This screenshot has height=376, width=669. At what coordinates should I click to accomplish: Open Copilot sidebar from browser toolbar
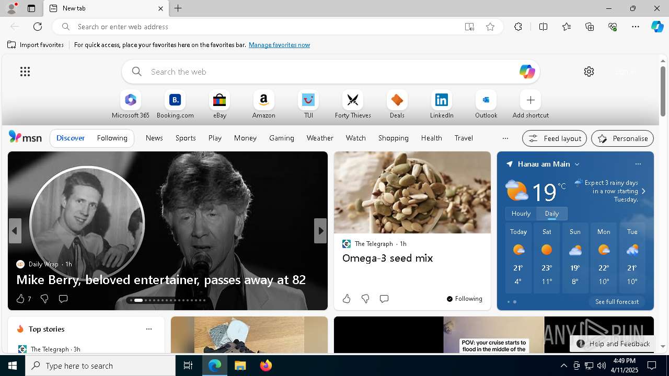657,27
